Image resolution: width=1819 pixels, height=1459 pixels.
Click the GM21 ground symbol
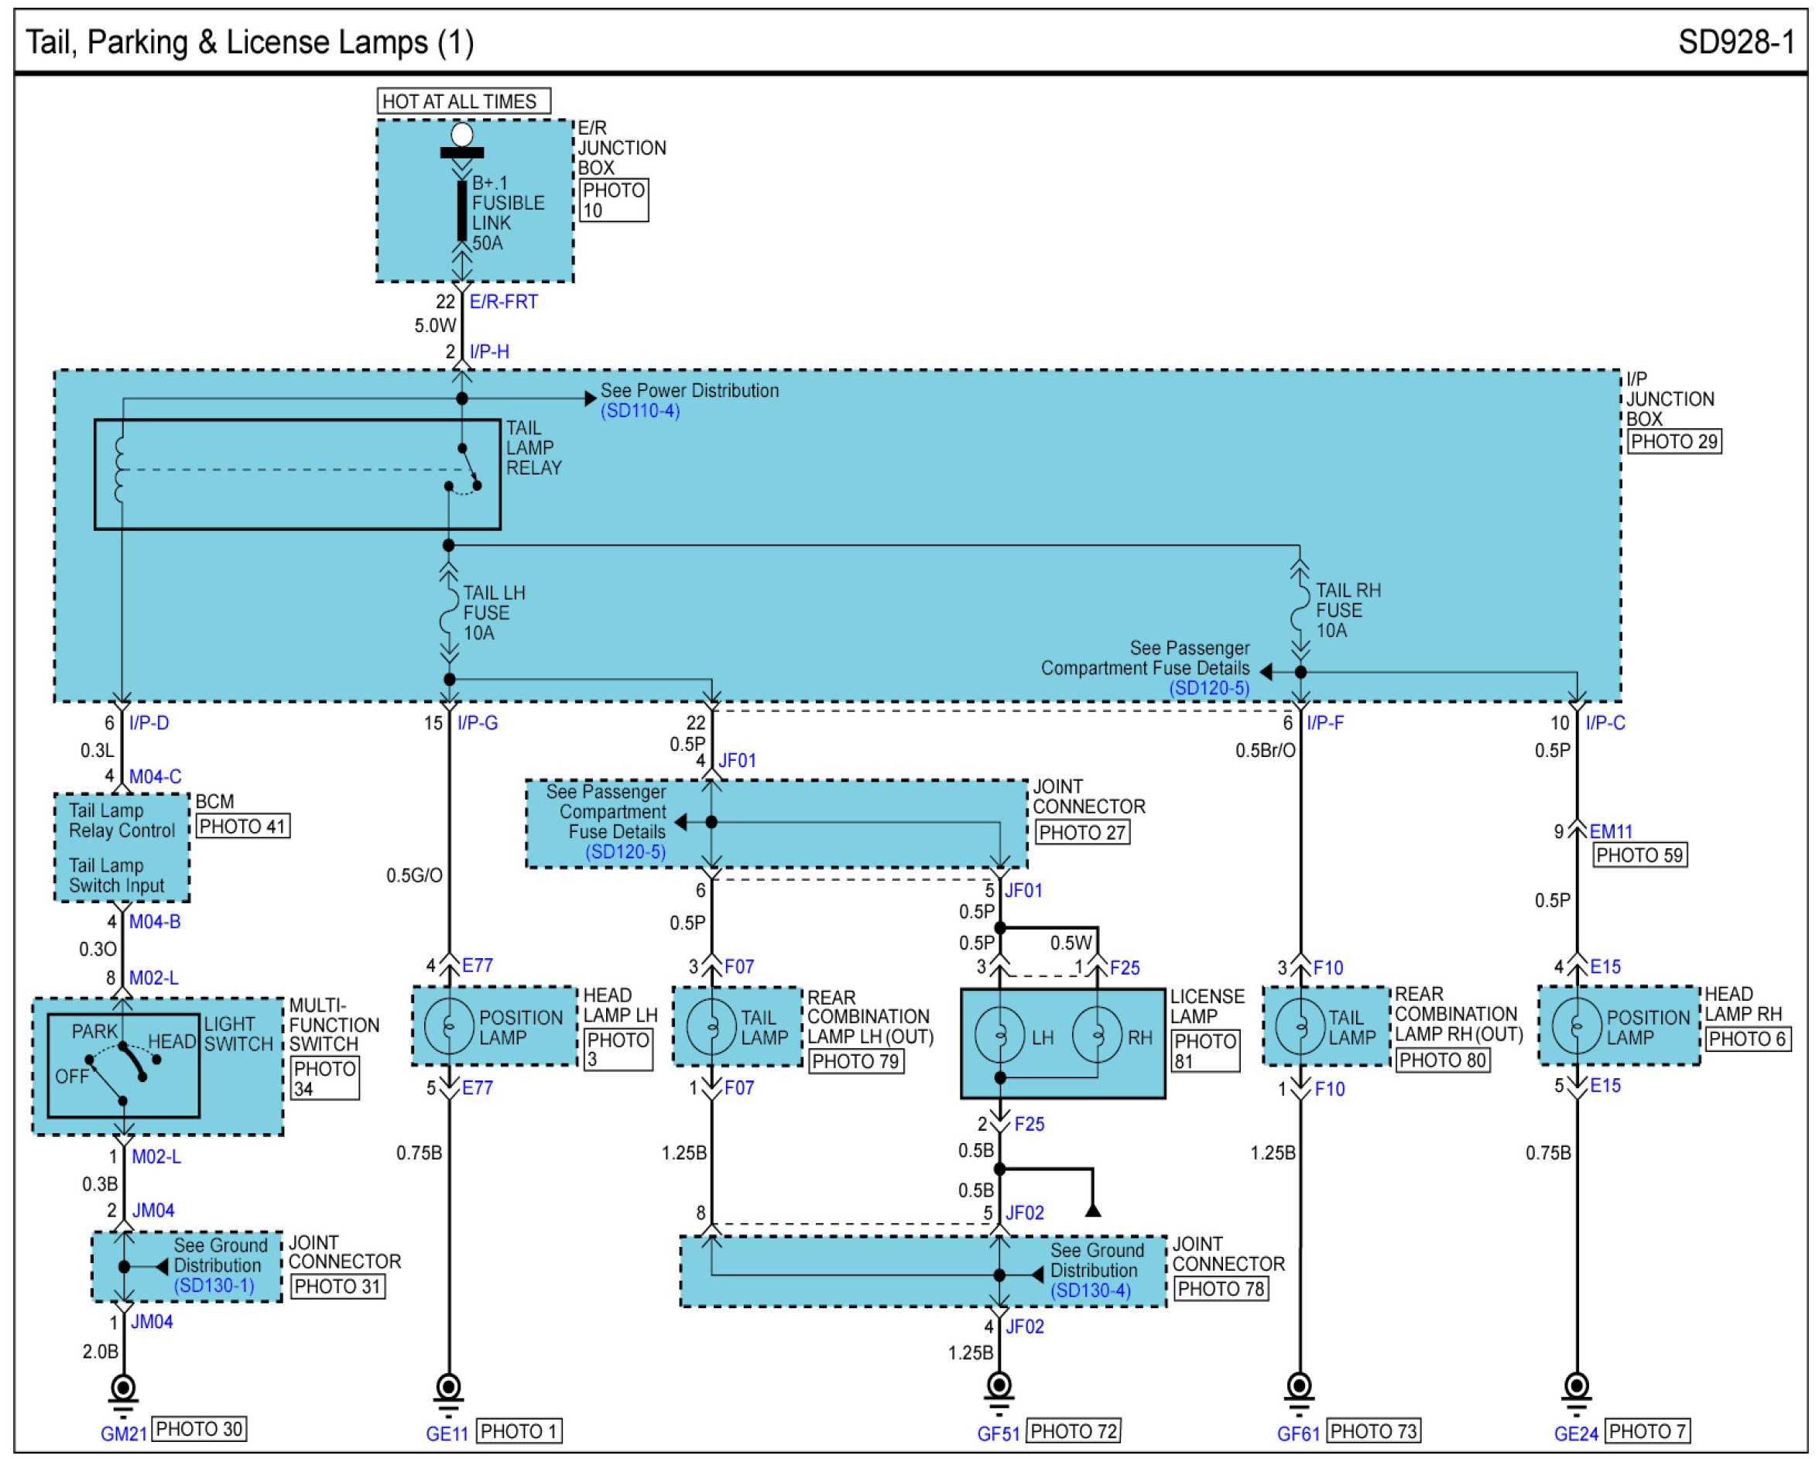coord(123,1394)
